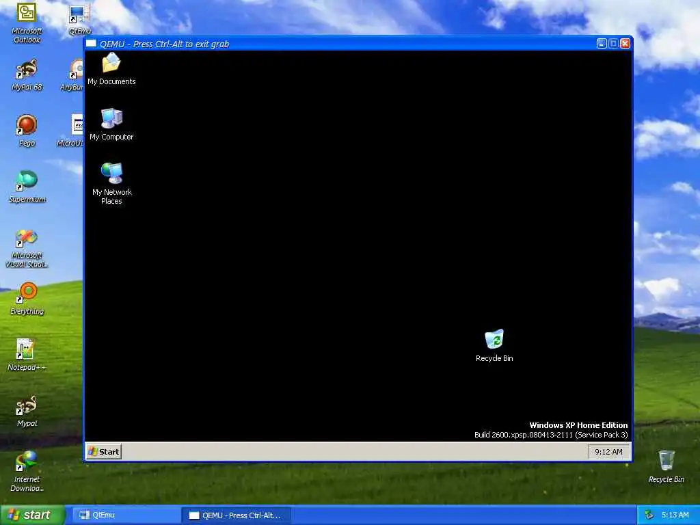
Task: Select the AnyBurn desktop shortcut
Action: point(72,75)
